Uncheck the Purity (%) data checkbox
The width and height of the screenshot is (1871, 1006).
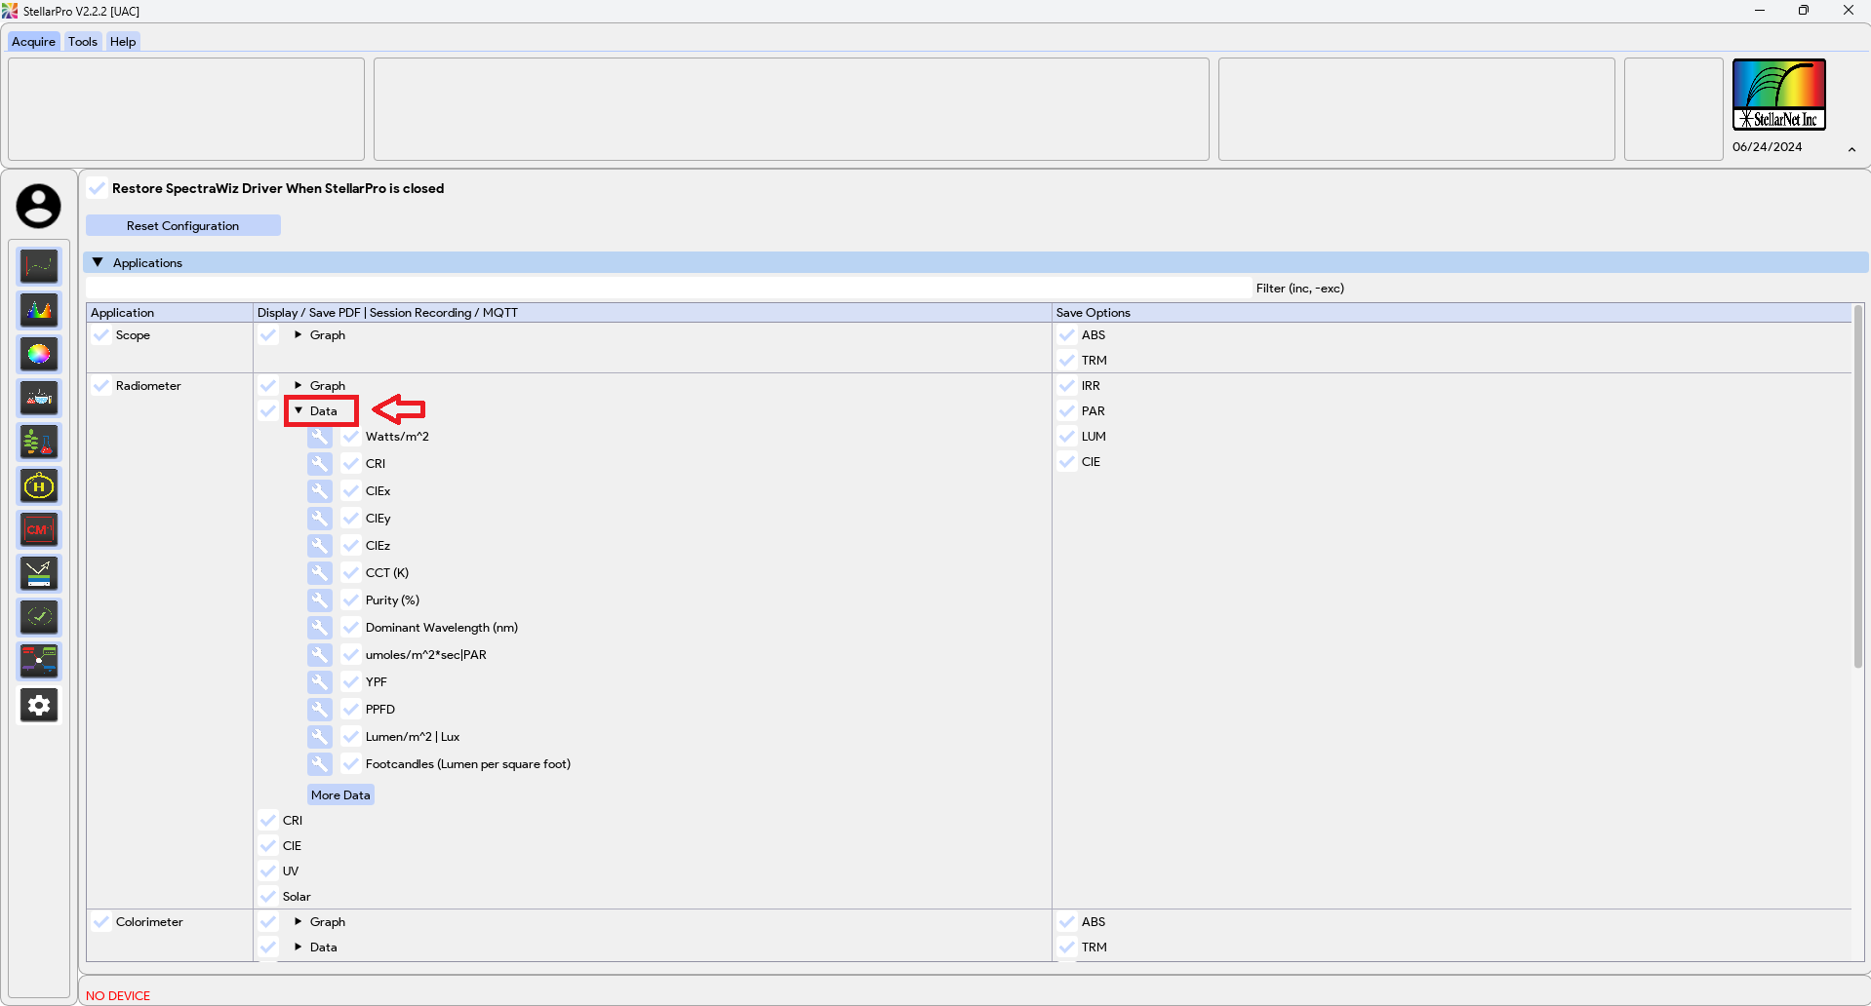click(351, 600)
